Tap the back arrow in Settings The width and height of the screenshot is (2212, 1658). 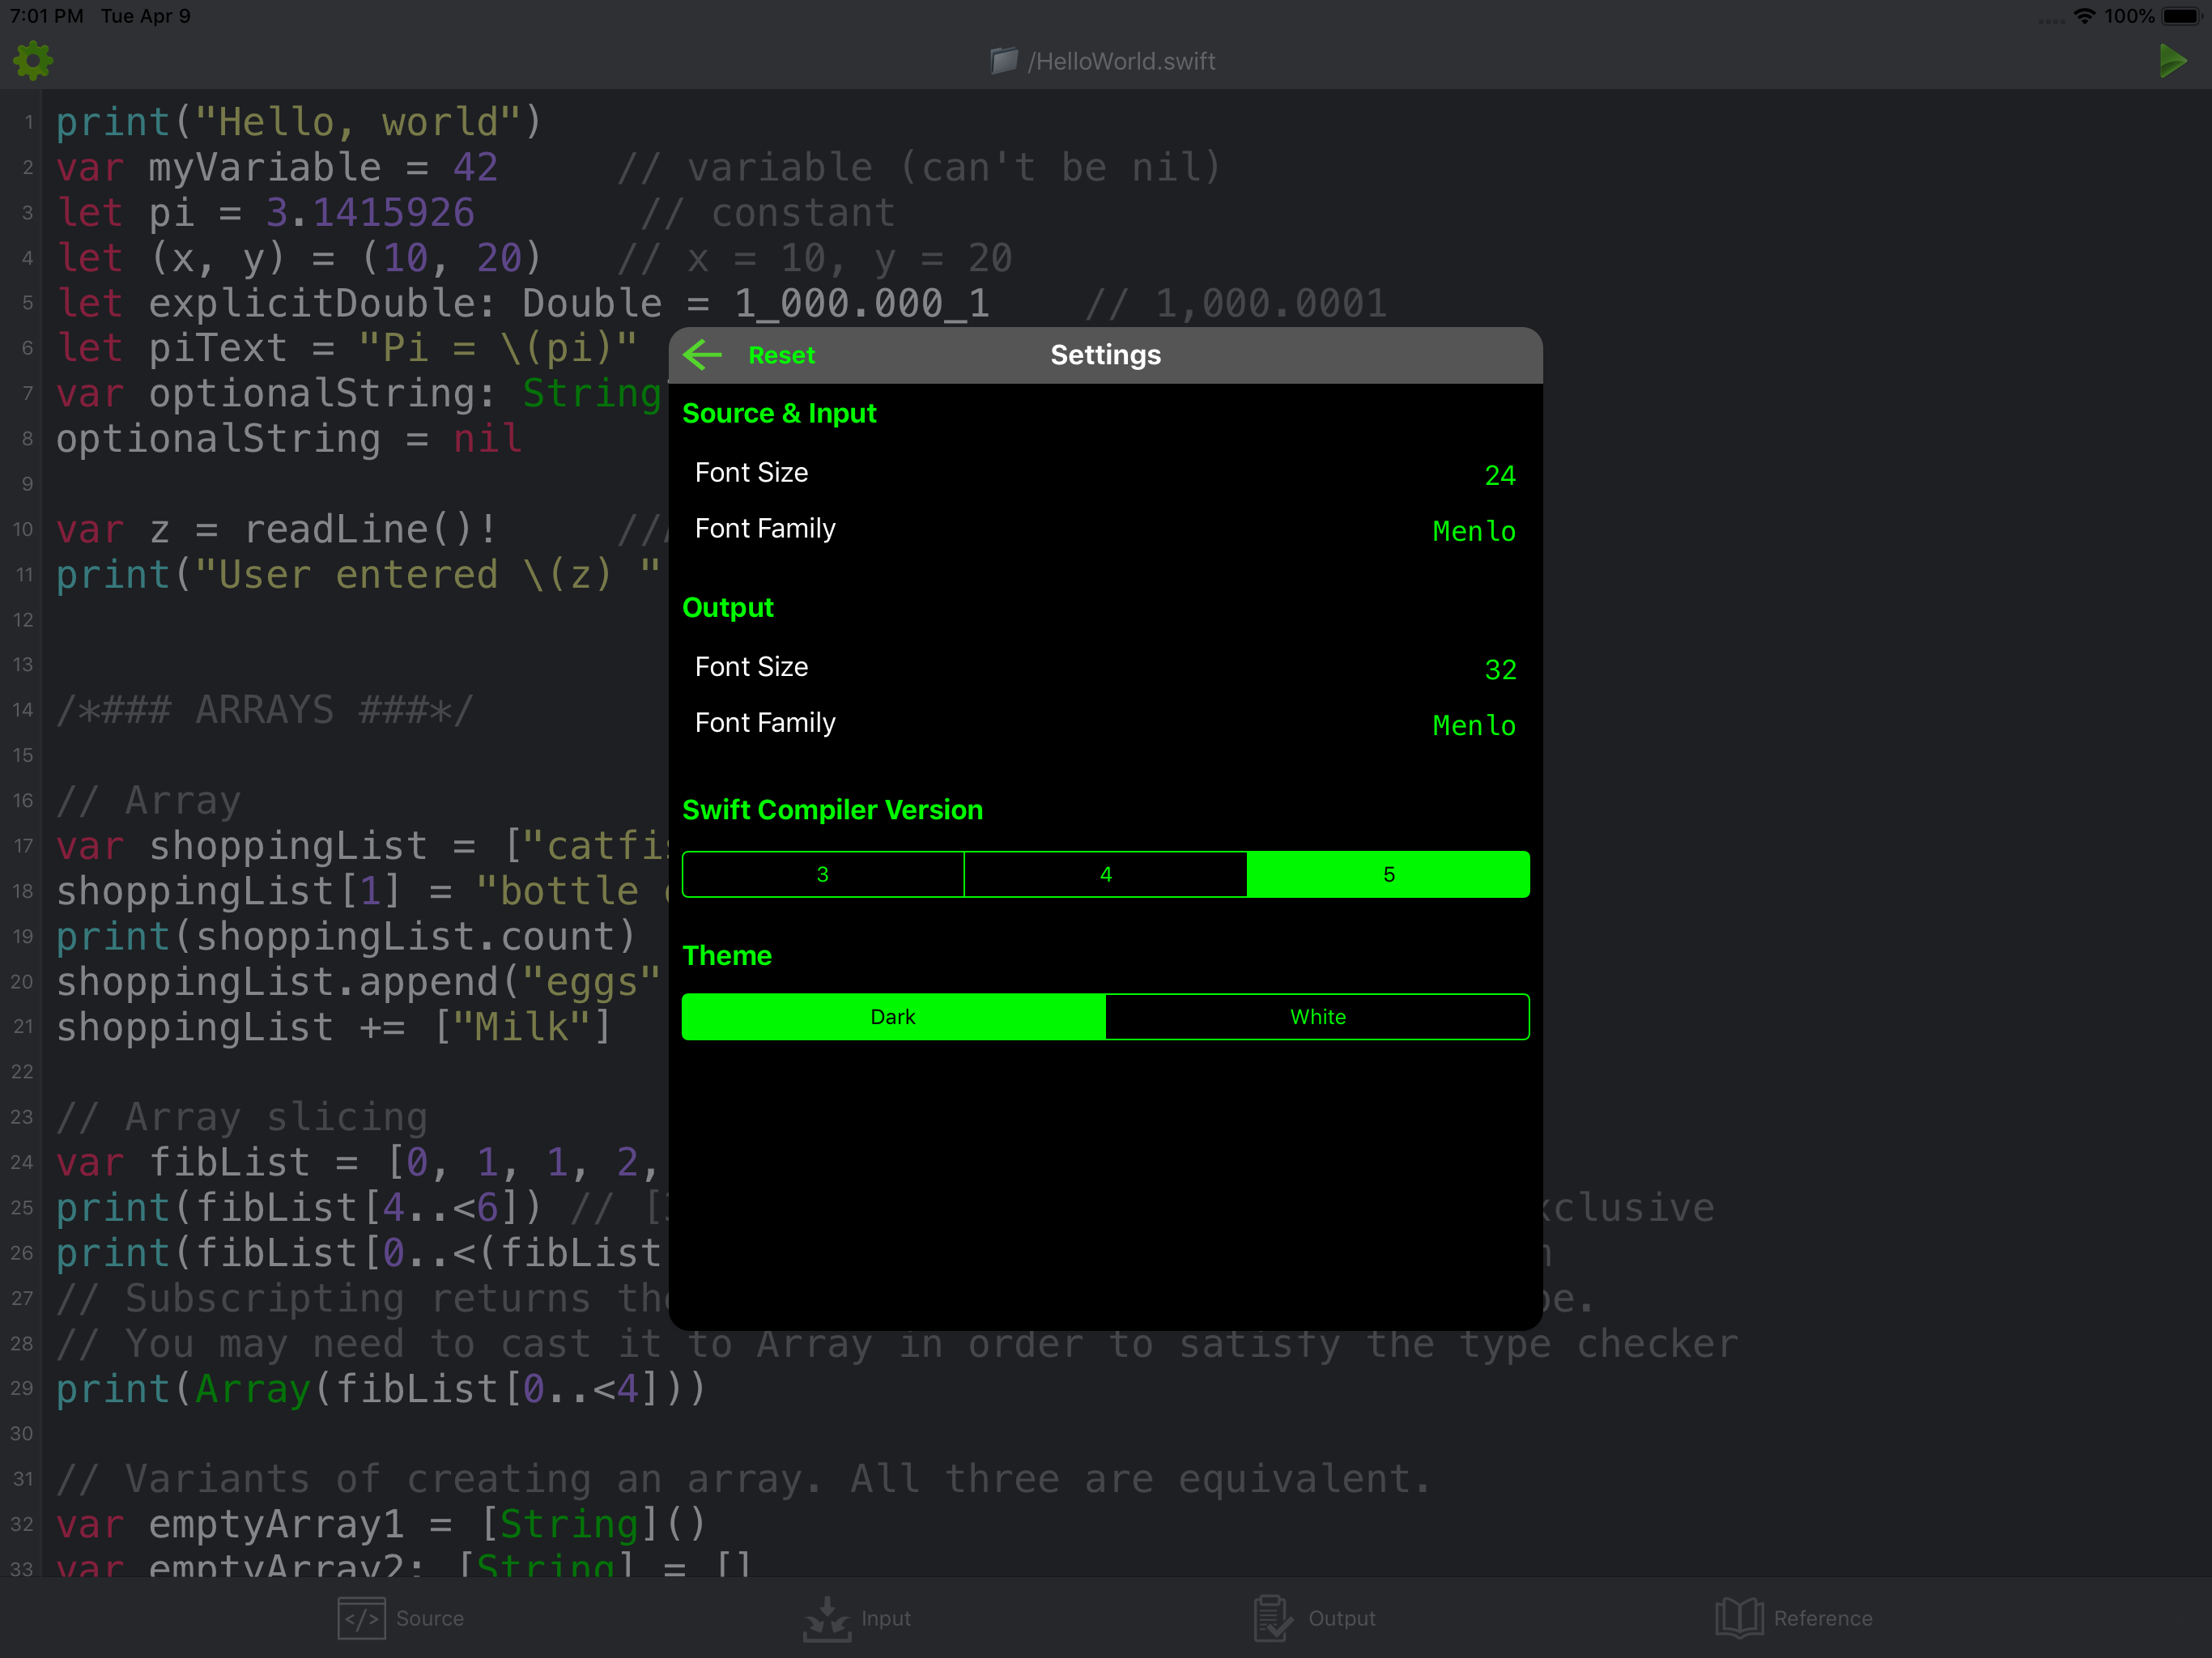[703, 355]
